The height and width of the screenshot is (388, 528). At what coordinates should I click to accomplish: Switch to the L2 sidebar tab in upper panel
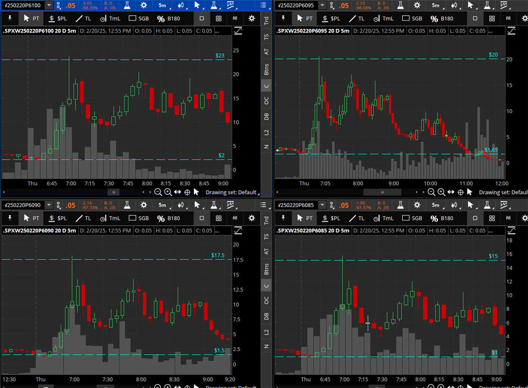point(267,133)
